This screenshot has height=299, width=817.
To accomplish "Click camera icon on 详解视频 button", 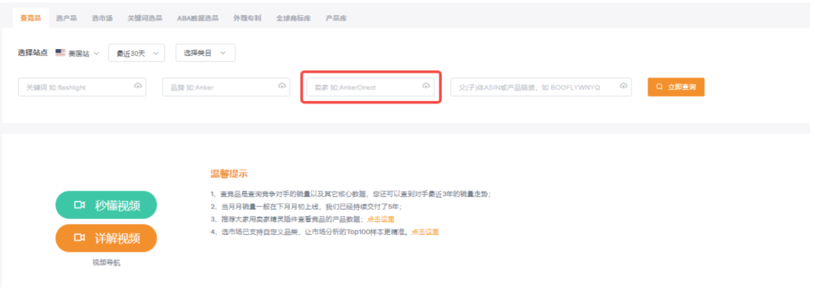I will coord(79,238).
